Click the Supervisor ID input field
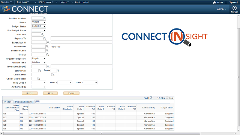 point(39,42)
